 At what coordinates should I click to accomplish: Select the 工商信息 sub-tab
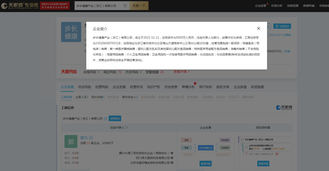click(67, 97)
